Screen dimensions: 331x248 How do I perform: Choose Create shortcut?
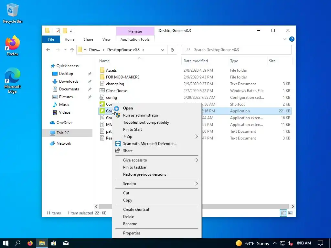pos(157,209)
